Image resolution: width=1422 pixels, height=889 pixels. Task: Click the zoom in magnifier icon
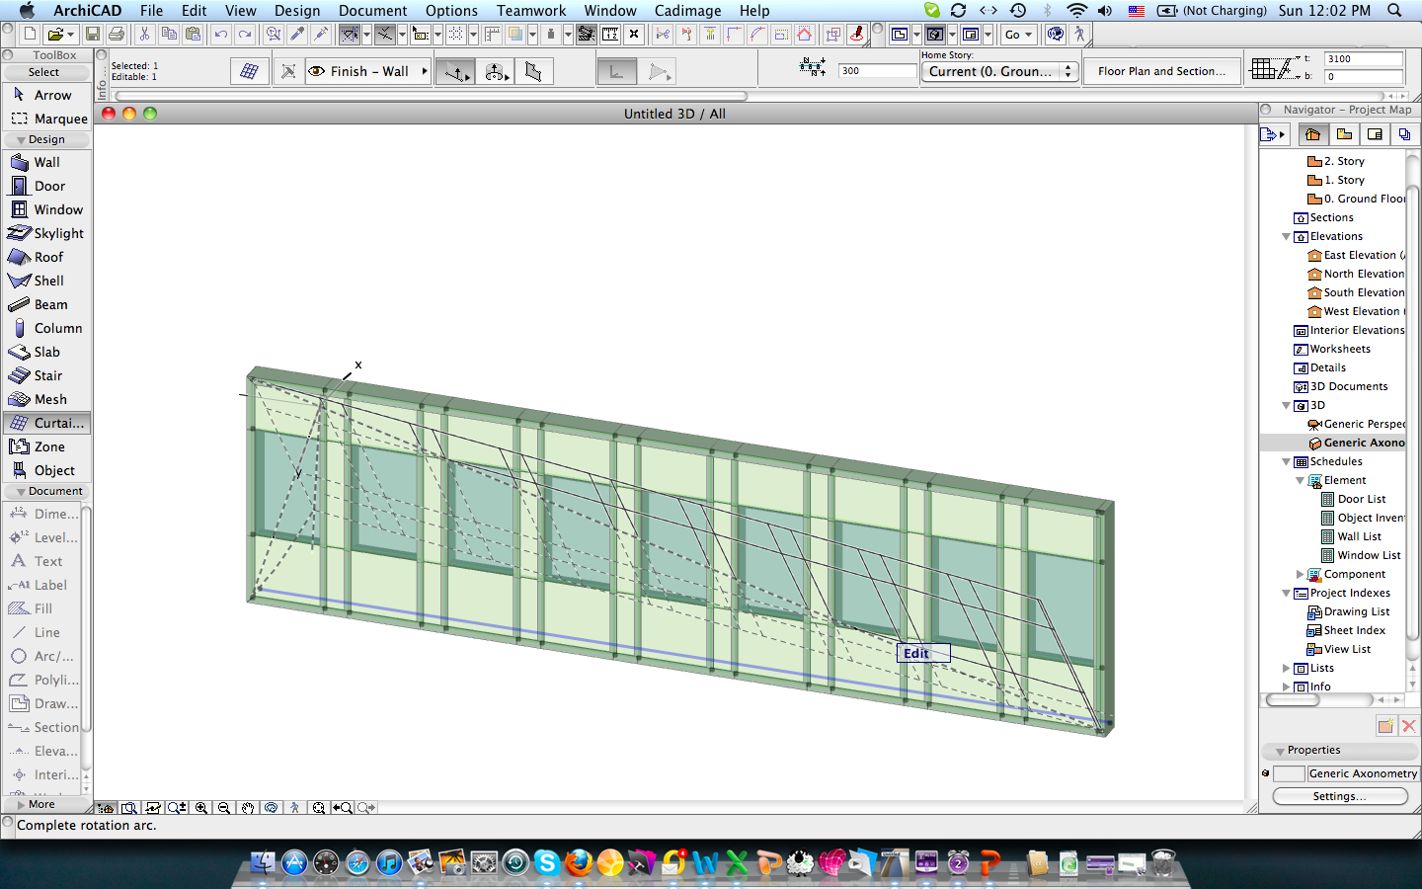click(201, 807)
